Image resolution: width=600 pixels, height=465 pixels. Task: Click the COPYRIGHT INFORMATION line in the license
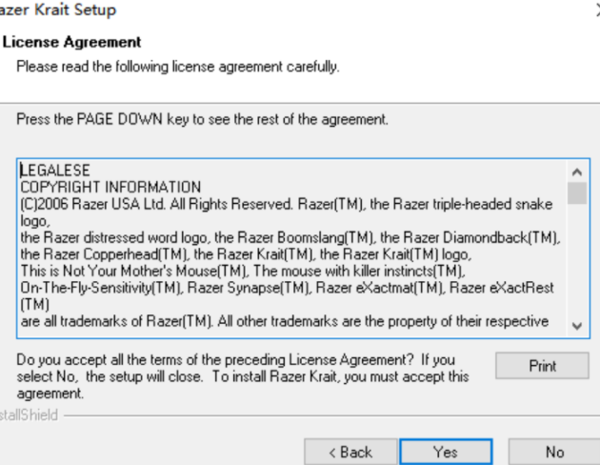(110, 187)
